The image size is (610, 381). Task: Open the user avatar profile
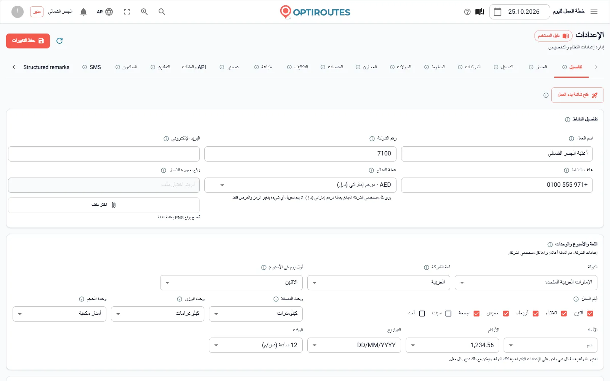point(18,12)
